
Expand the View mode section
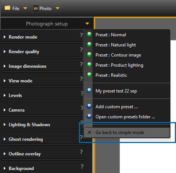click(5, 81)
